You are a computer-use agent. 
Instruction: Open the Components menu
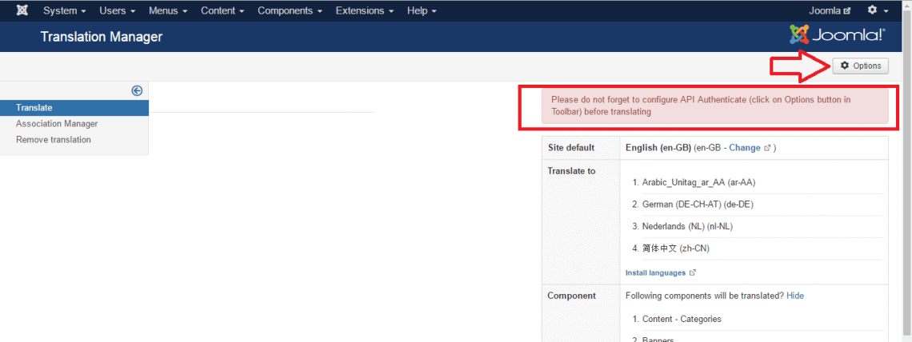click(x=290, y=10)
